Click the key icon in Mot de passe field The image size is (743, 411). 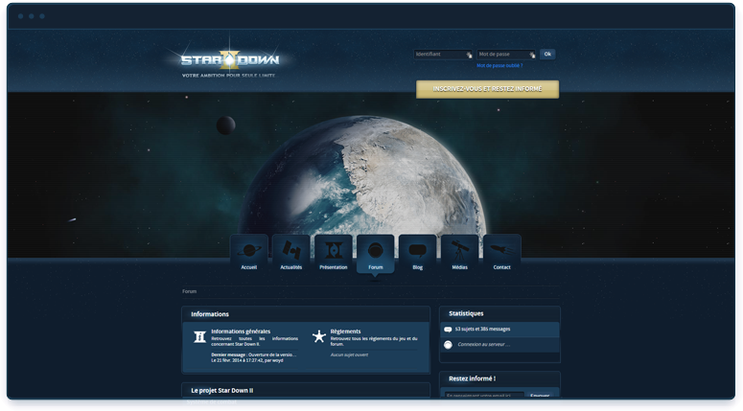pos(532,55)
